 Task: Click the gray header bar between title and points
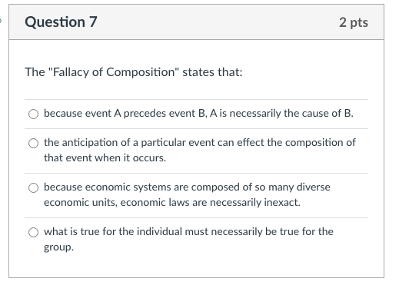(218, 22)
